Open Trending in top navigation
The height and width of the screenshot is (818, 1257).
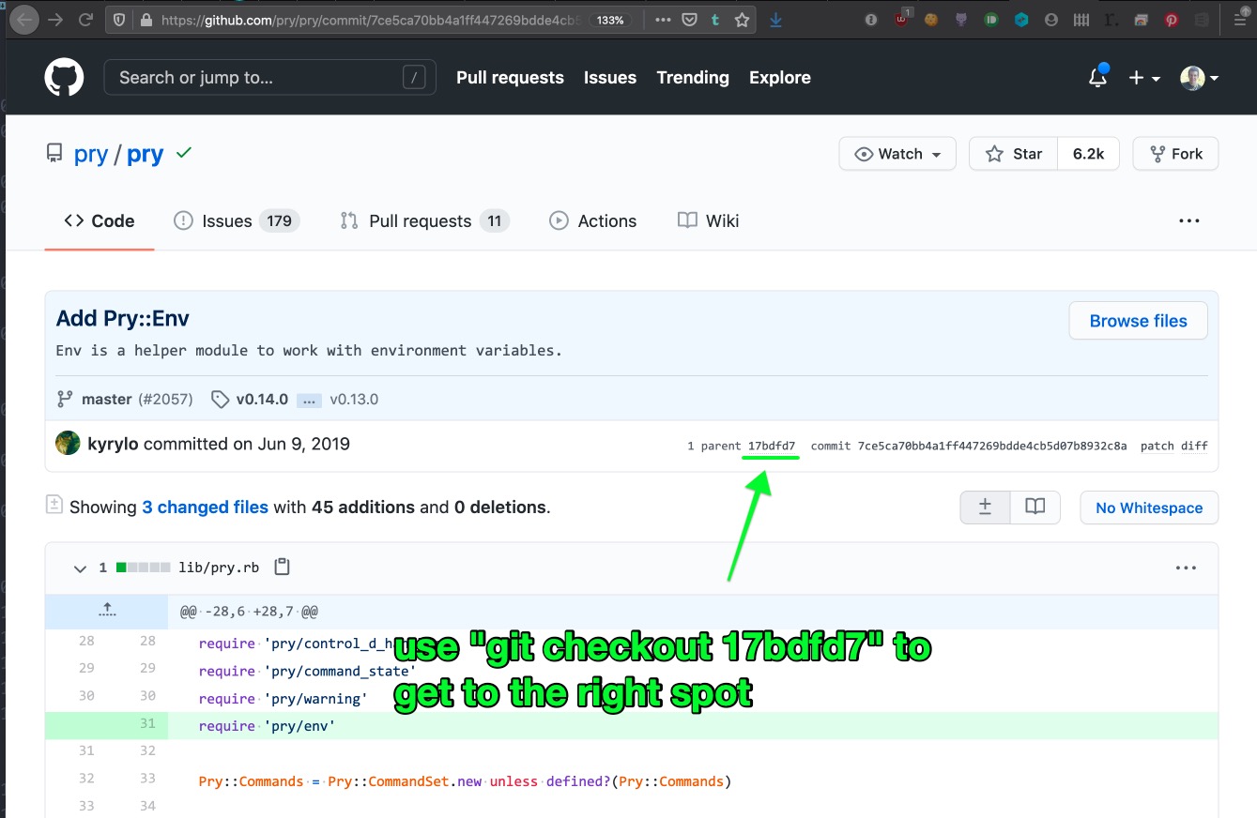693,78
